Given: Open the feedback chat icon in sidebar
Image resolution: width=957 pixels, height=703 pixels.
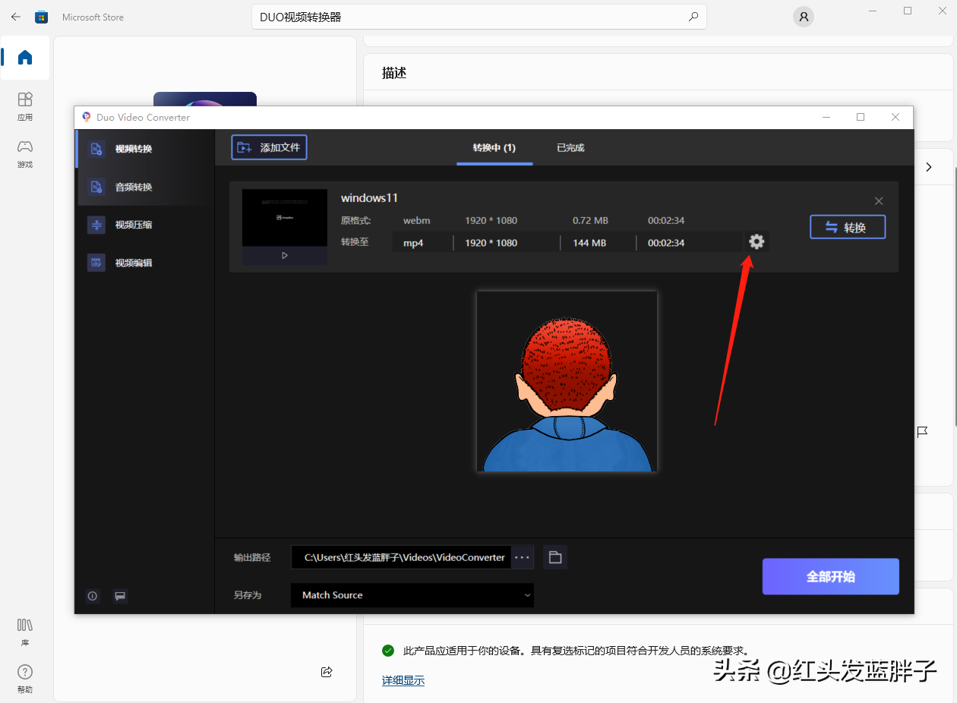Looking at the screenshot, I should (x=120, y=596).
